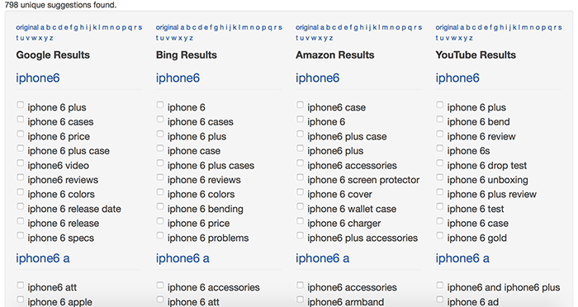Click the 'iphone6' heading under Amazon Results
This screenshot has height=307, width=578.
[317, 78]
